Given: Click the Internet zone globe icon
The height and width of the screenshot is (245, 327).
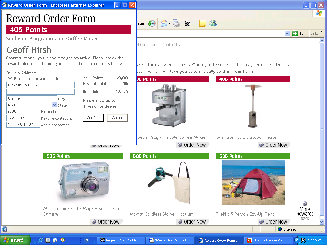Looking at the screenshot, I should (280, 229).
